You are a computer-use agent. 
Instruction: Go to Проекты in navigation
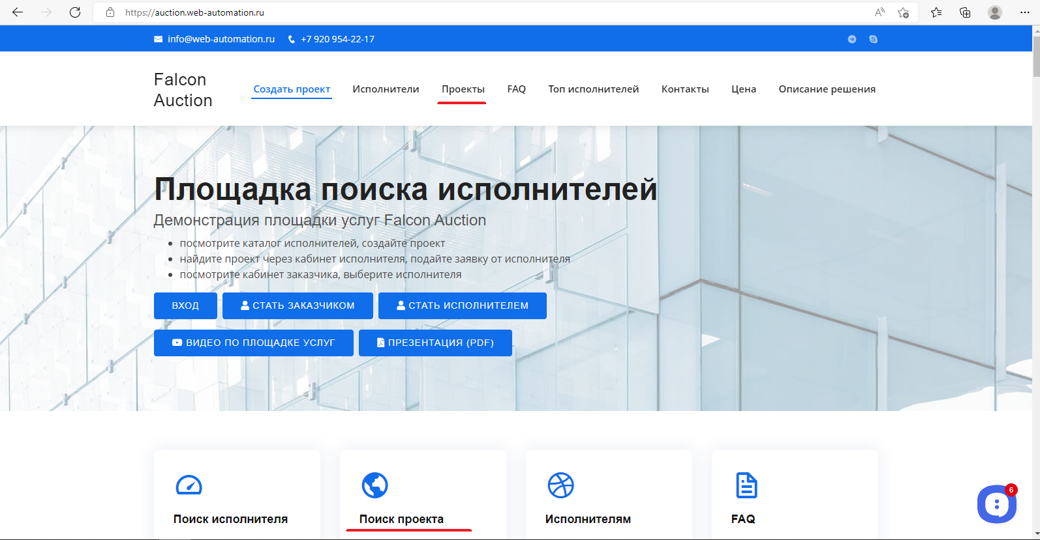click(x=463, y=89)
